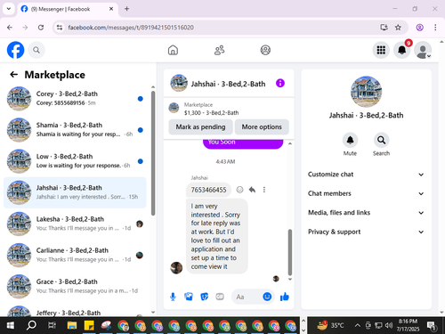This screenshot has width=445, height=334.
Task: Click the chat messages scrollbar
Action: click(290, 252)
